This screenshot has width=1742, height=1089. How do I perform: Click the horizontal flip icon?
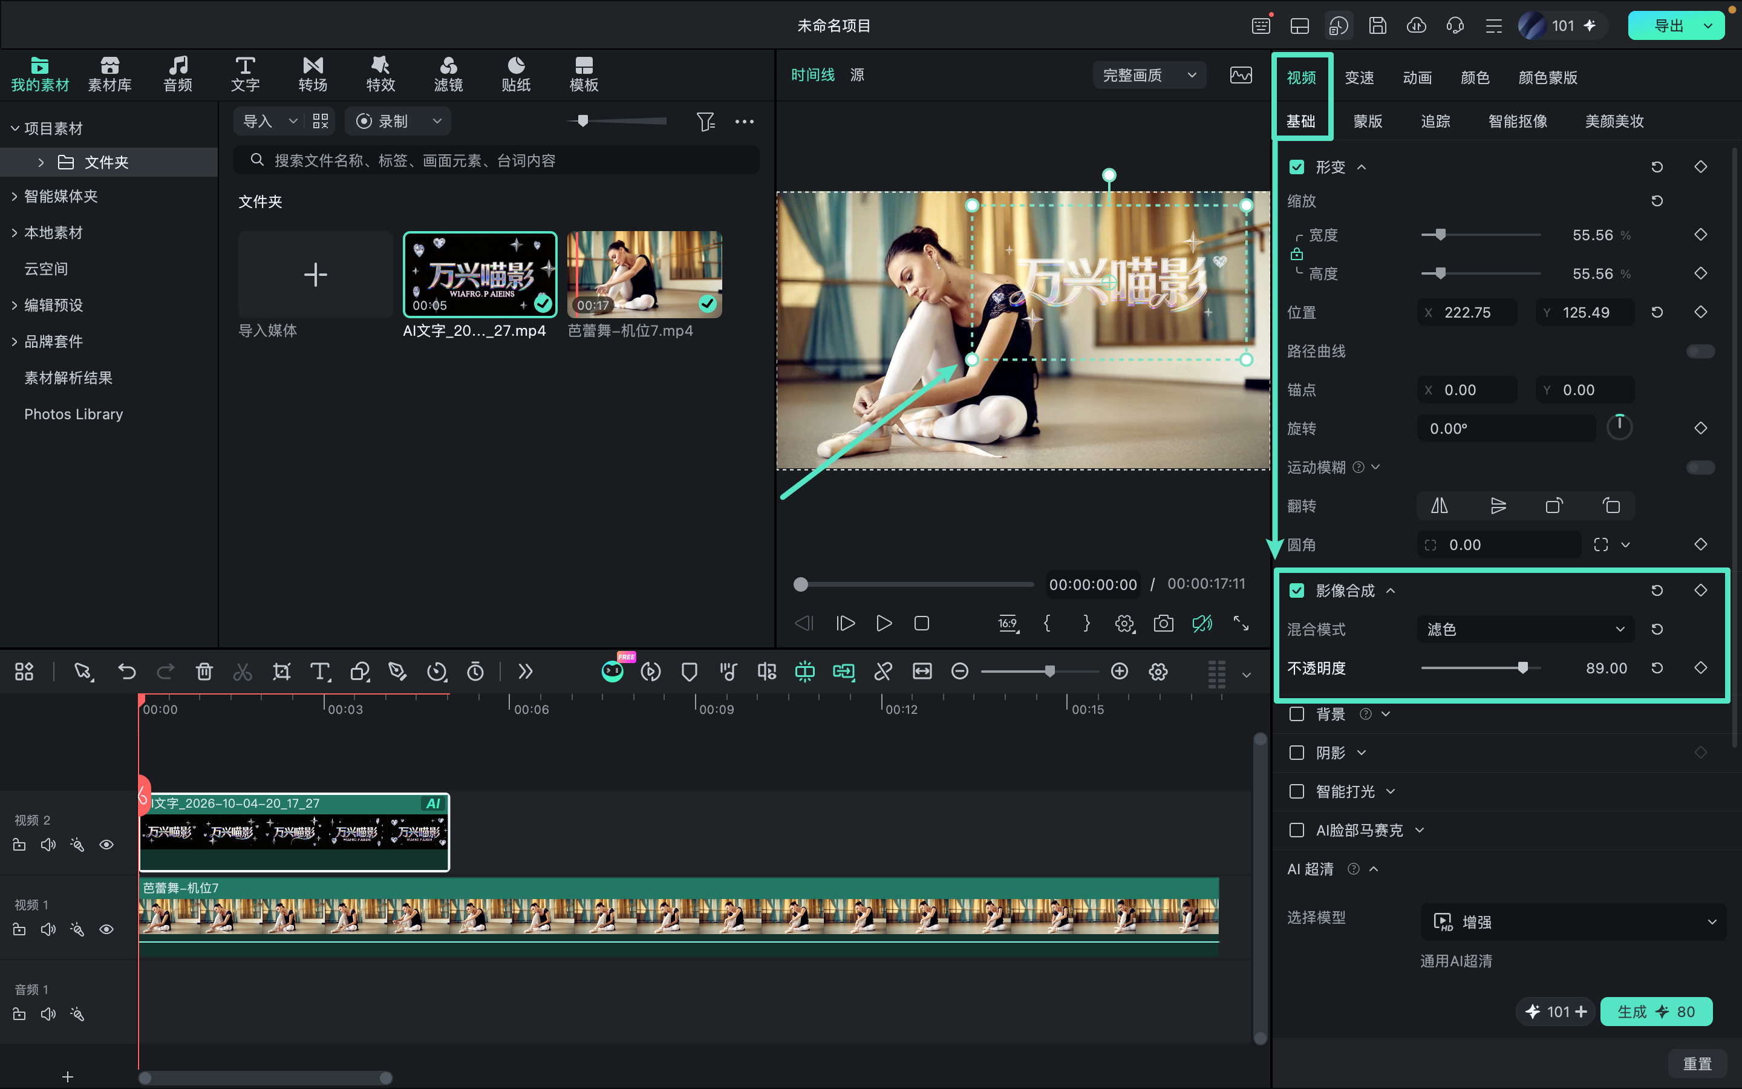pos(1439,506)
